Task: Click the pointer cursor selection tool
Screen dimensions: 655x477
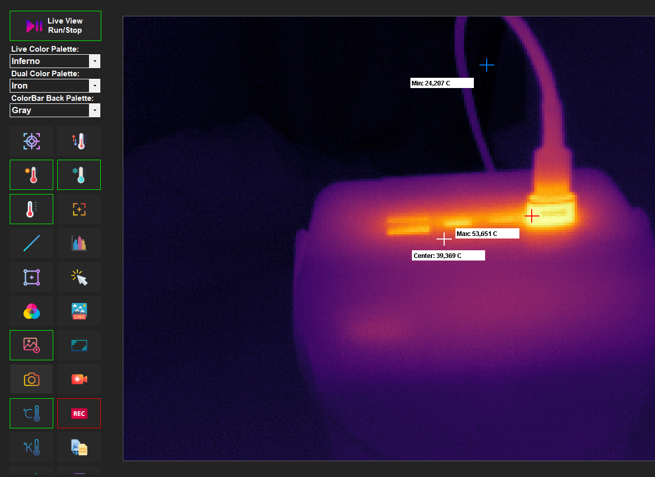Action: tap(79, 277)
